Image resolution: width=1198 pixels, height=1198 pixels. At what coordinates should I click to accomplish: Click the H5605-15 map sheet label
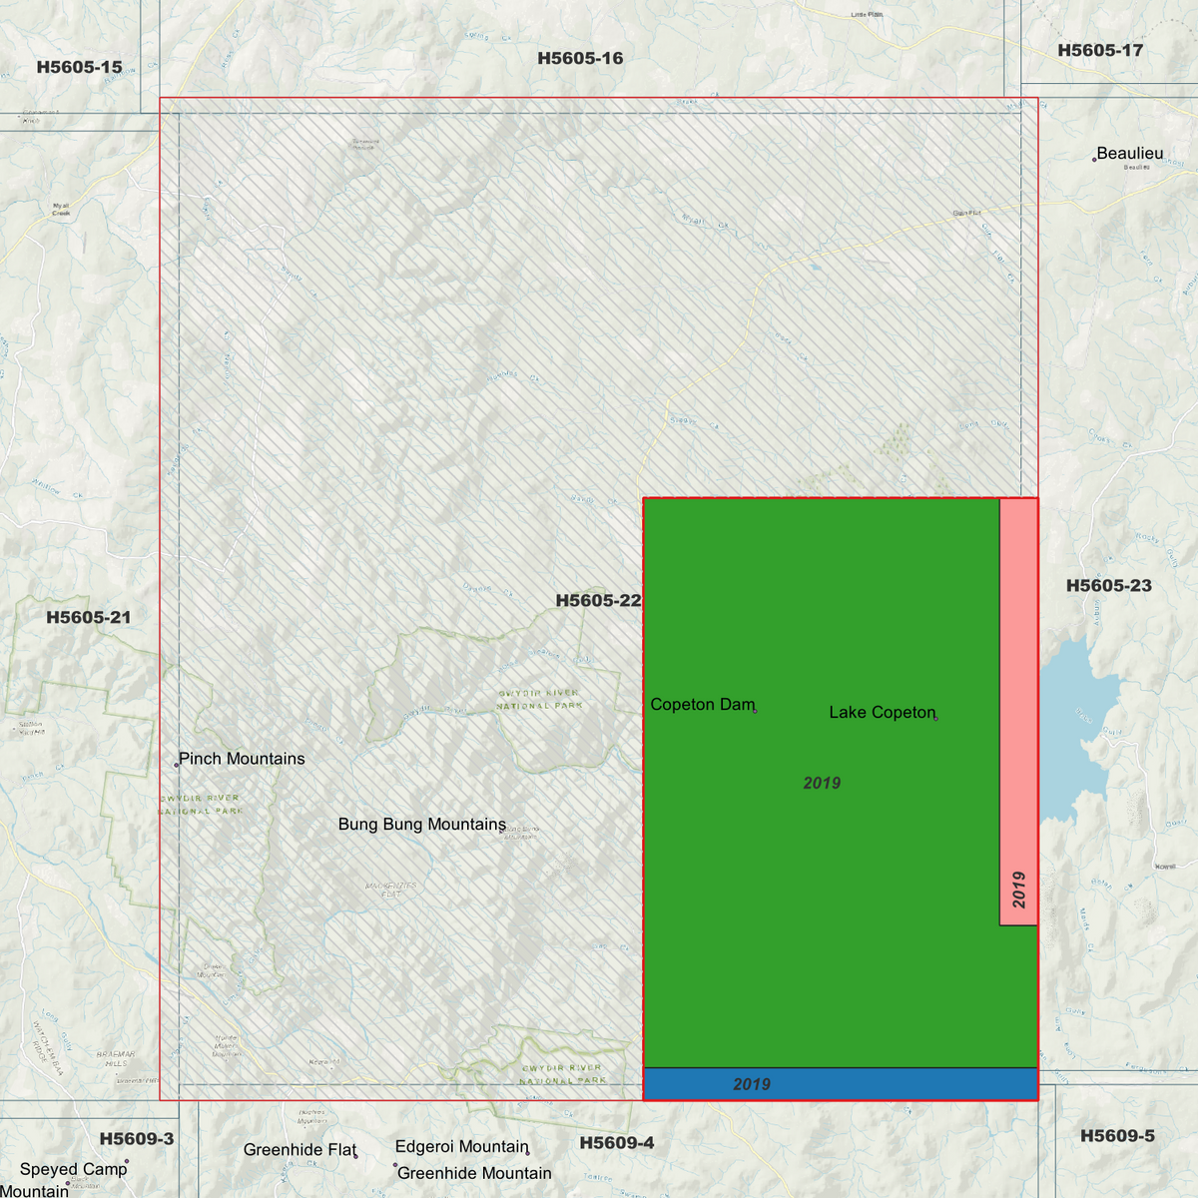click(79, 68)
